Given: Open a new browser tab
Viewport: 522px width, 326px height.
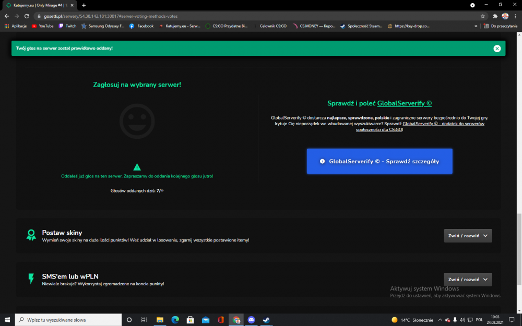Looking at the screenshot, I should 84,5.
